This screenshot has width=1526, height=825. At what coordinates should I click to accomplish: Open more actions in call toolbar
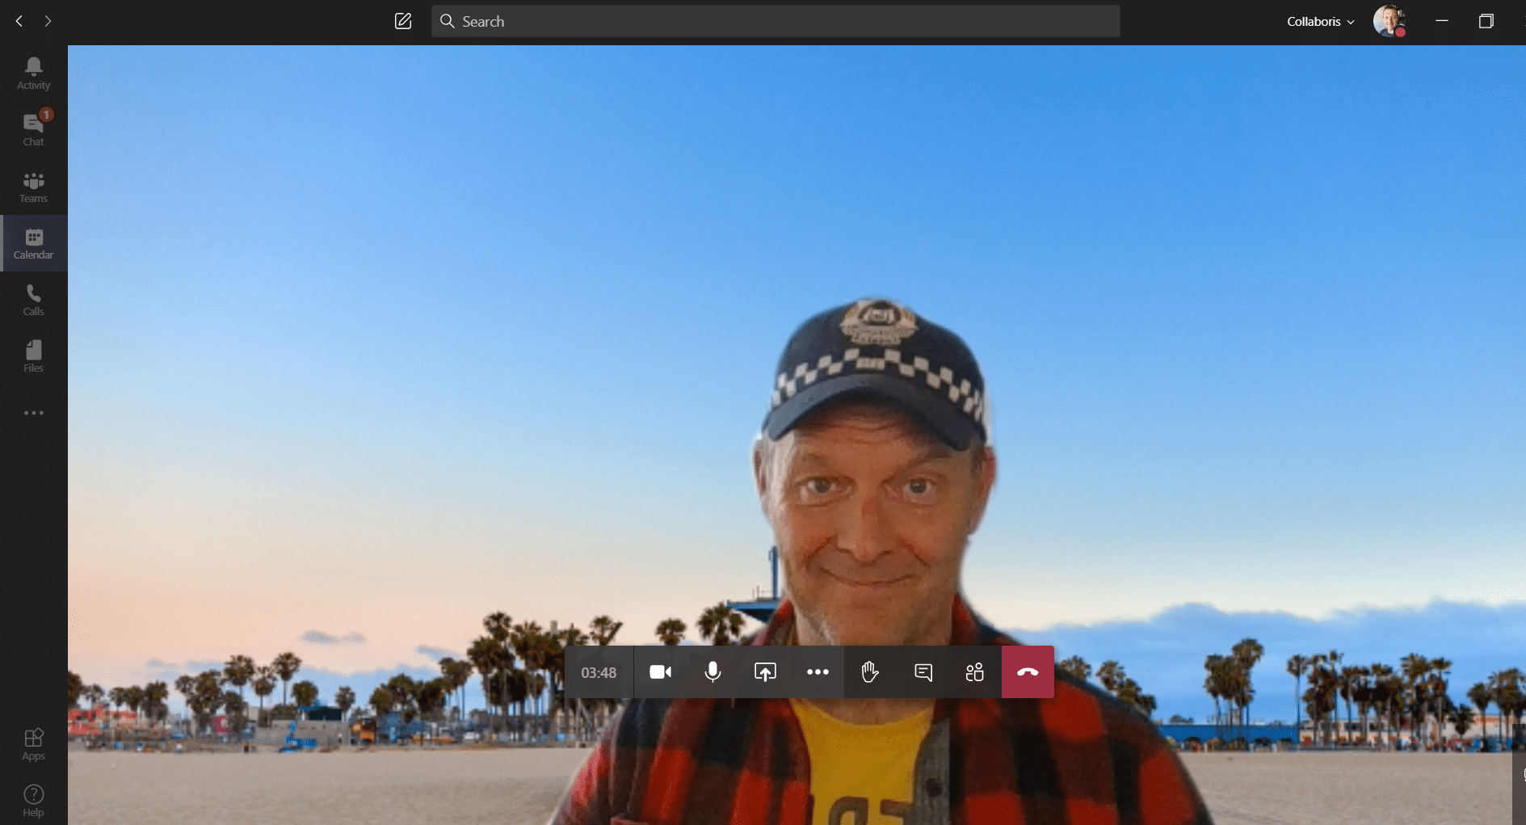(x=818, y=672)
